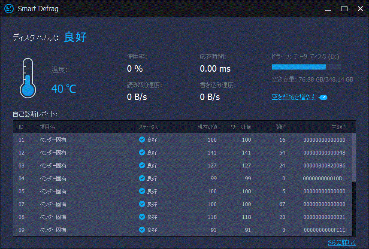The image size is (369, 249).
Task: Click the ステータス column header
Action: [148, 127]
